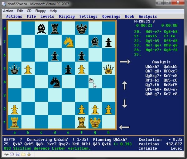Open the Openings menu
Image resolution: width=187 pixels, height=159 pixels.
111,16
